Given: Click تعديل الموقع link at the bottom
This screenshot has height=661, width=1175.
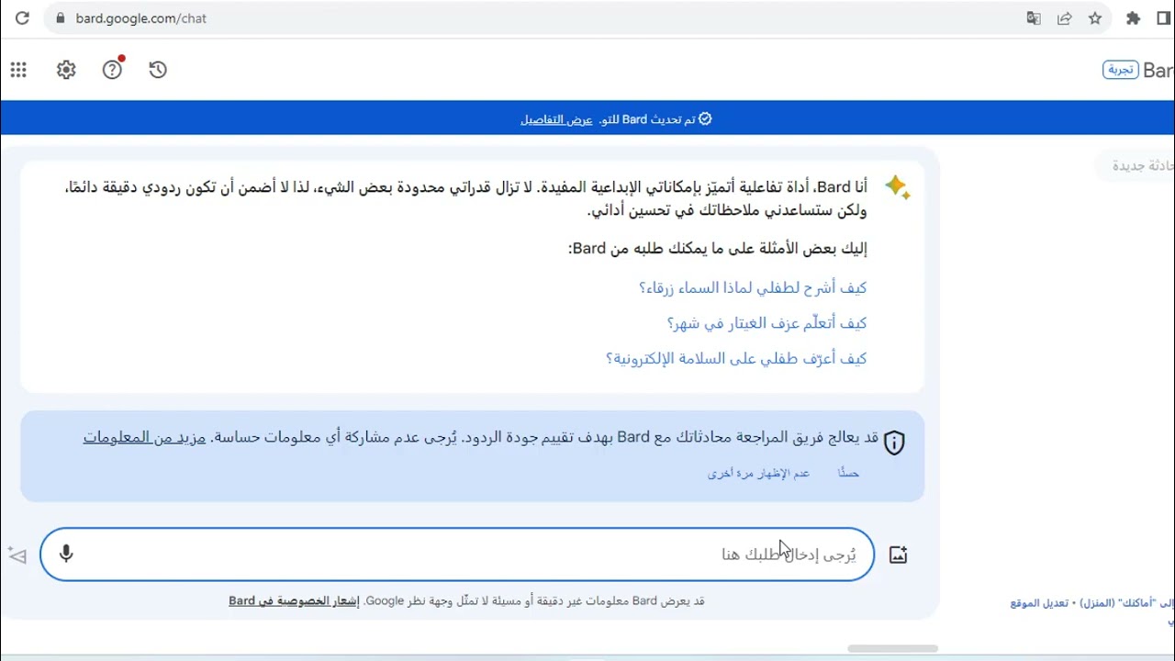Looking at the screenshot, I should click(x=1039, y=603).
